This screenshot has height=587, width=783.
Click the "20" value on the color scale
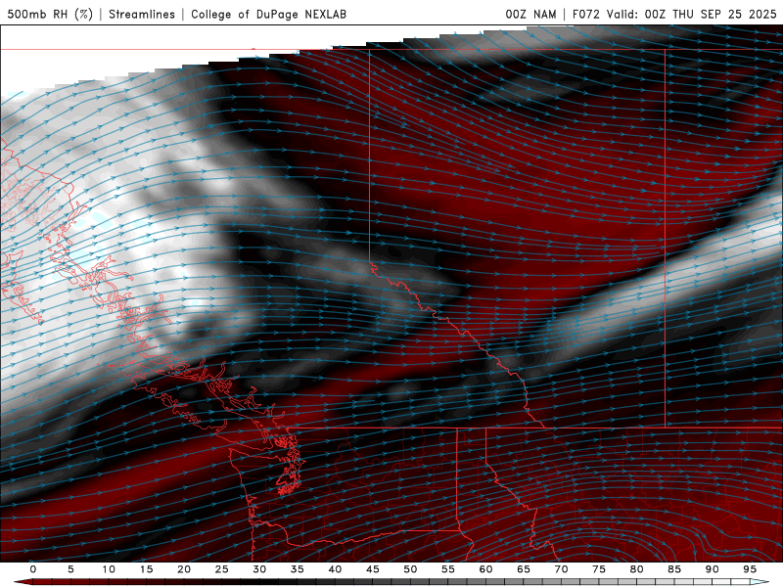184,569
